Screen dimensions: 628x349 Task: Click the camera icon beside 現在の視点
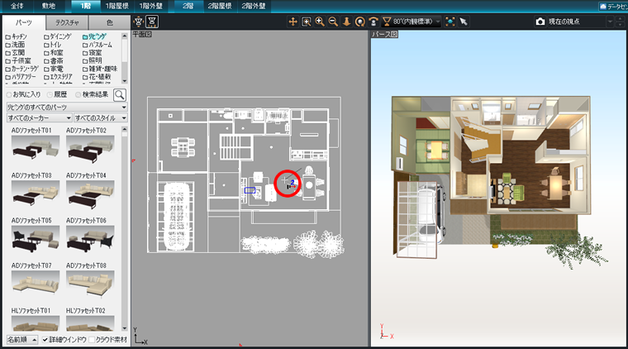540,21
